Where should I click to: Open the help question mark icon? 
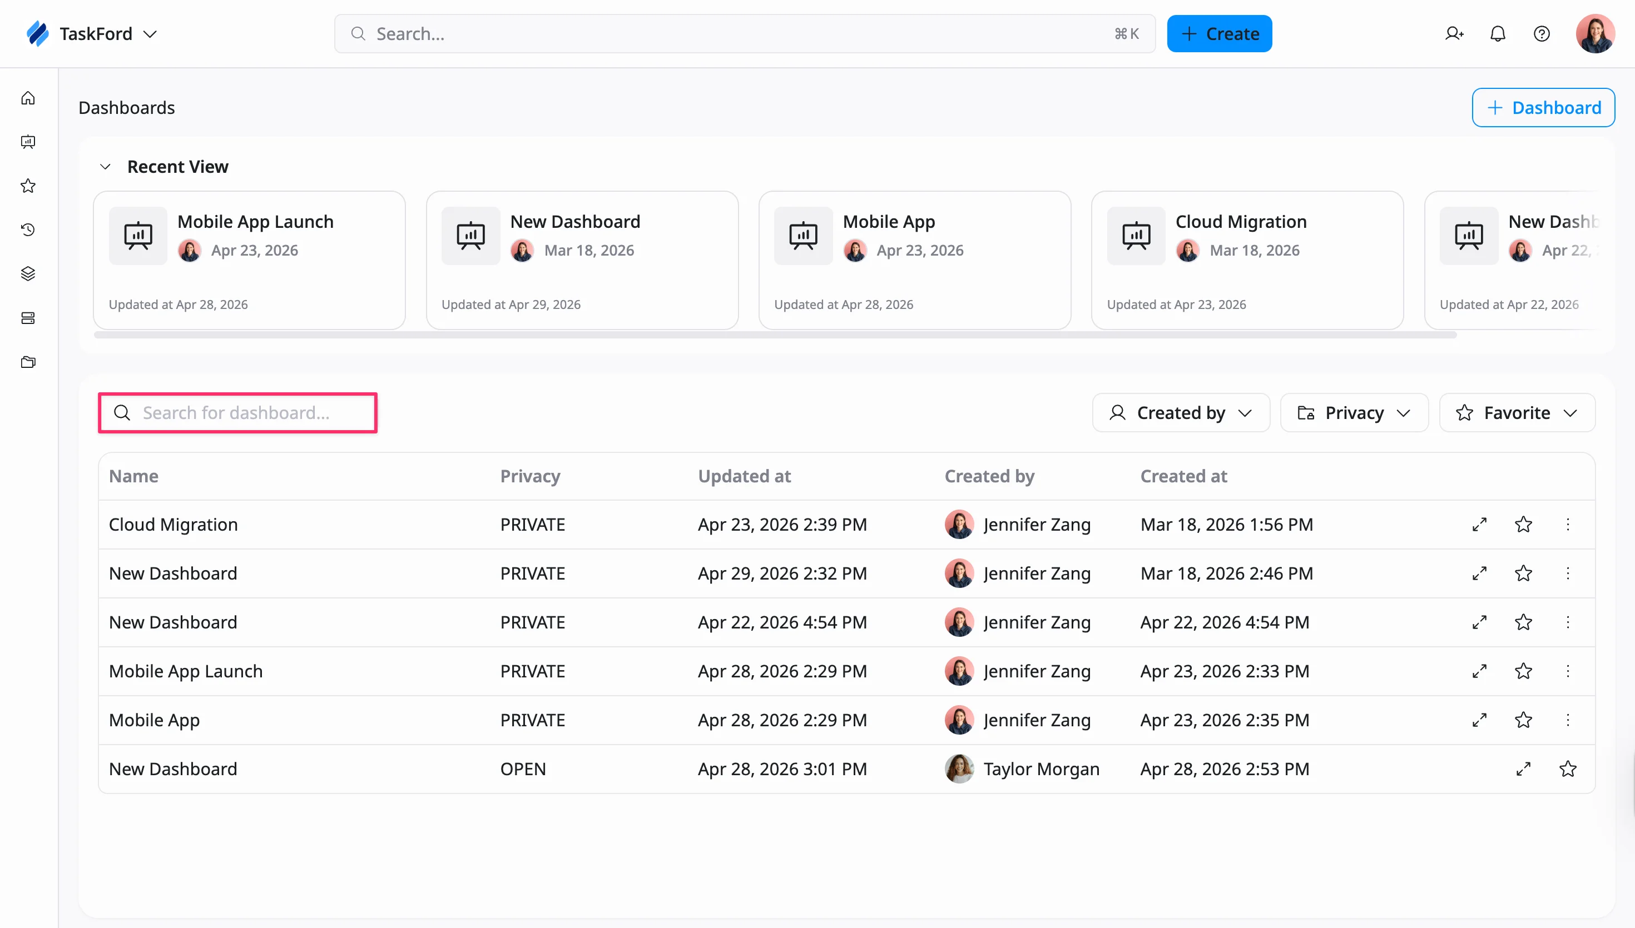click(1542, 34)
